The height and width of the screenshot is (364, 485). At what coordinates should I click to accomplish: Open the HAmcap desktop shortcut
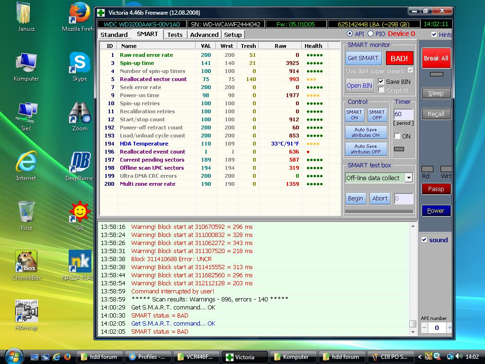point(26,315)
